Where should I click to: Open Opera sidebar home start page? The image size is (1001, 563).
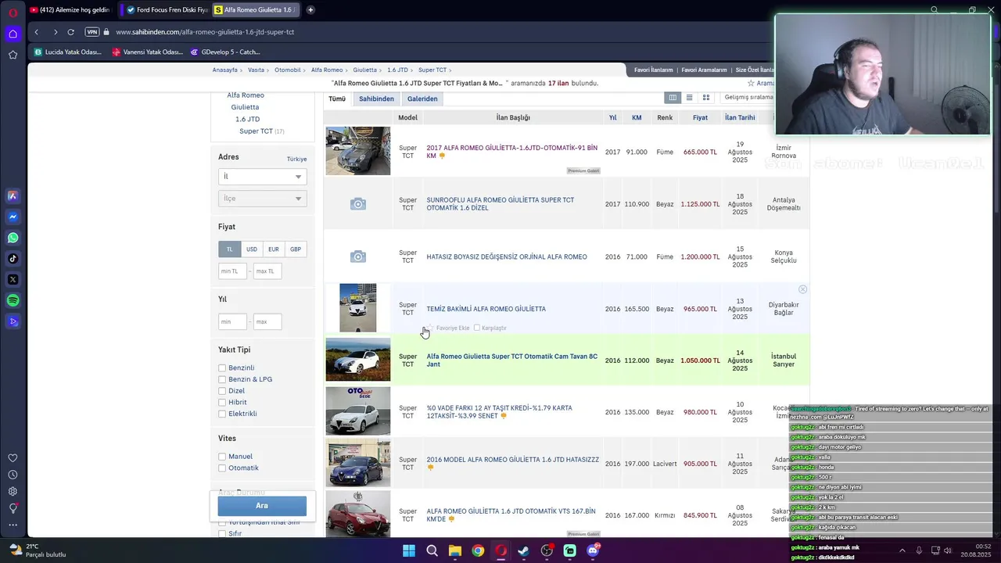[13, 34]
